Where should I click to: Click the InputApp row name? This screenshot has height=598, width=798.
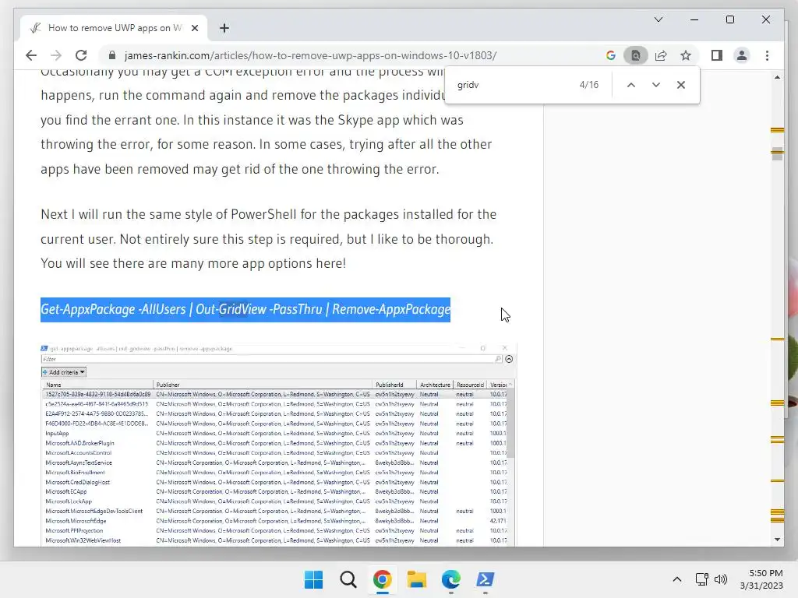pos(57,433)
